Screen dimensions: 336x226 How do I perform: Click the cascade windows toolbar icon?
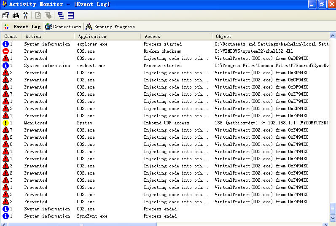[x=61, y=16]
